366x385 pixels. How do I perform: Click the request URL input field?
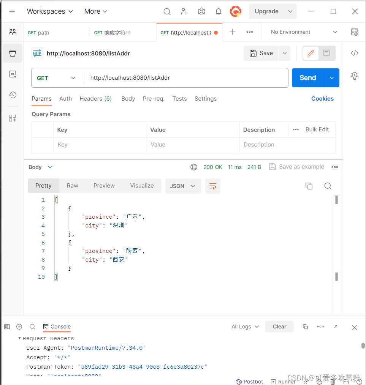186,78
